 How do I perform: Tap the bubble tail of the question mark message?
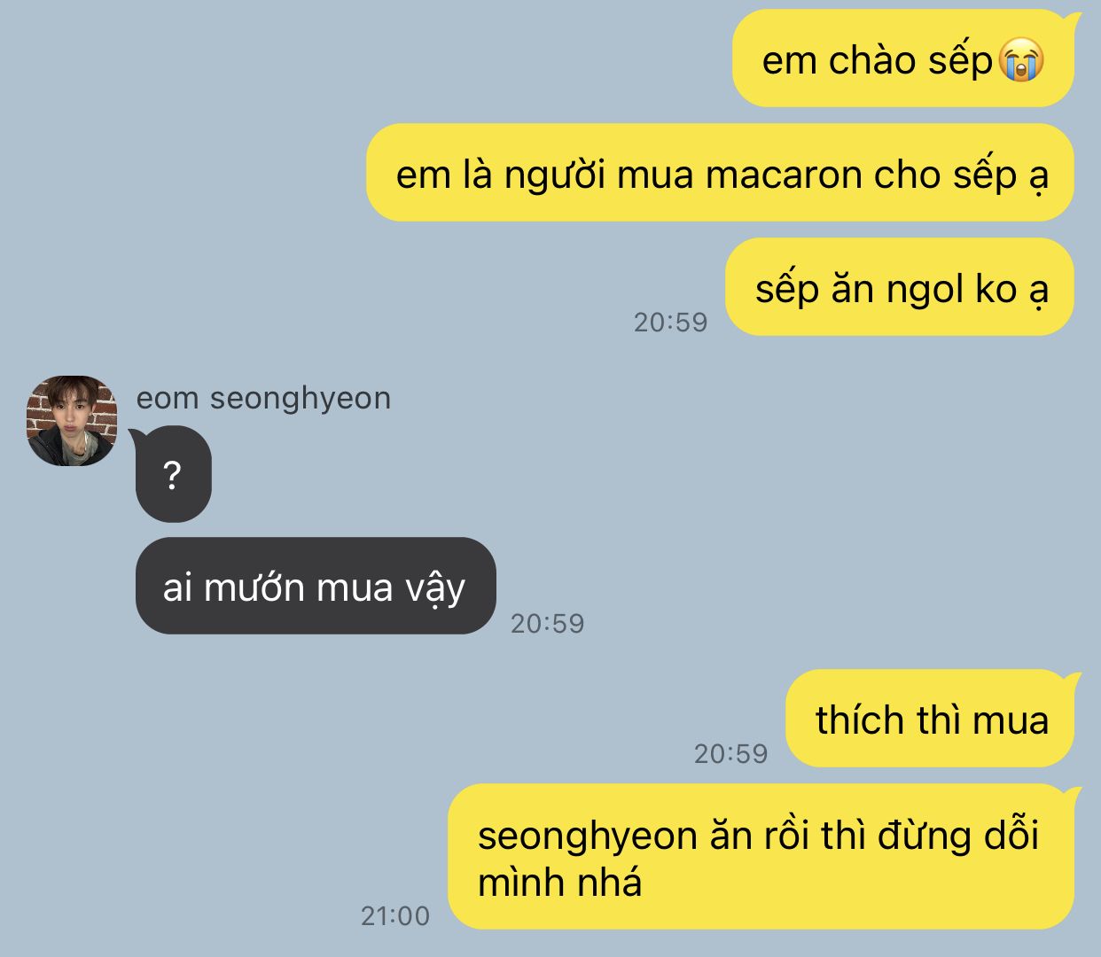click(136, 434)
